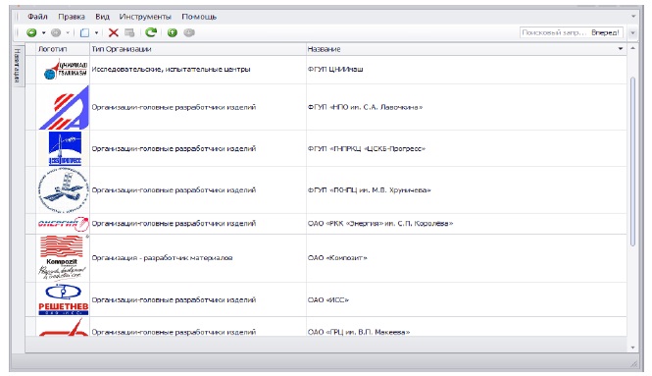Image resolution: width=652 pixels, height=376 pixels.
Task: Click the scrollbar up arrow
Action: coord(632,49)
